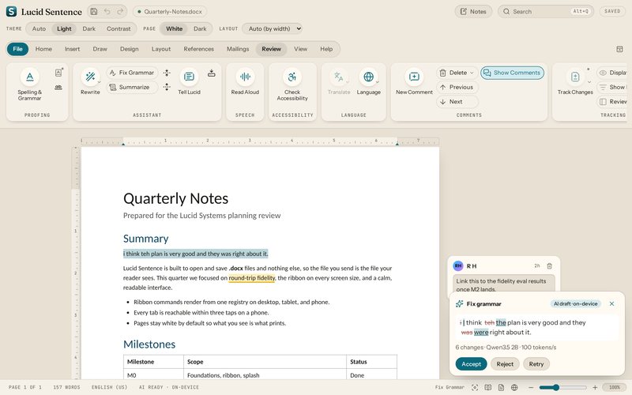Open the Layout Auto (by width) dropdown
632x395 pixels.
click(273, 28)
